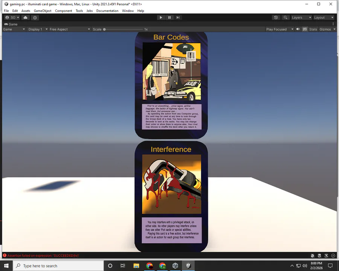Image resolution: width=339 pixels, height=271 pixels.
Task: Open the SO account dropdown
Action: [x=12, y=18]
